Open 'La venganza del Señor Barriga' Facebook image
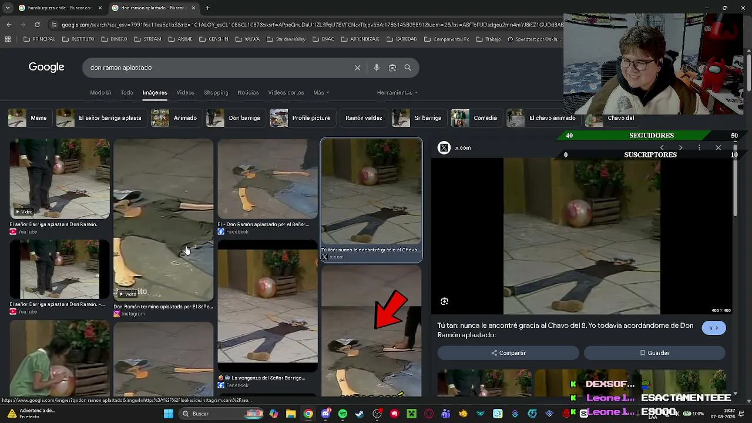The width and height of the screenshot is (752, 423). (x=267, y=305)
